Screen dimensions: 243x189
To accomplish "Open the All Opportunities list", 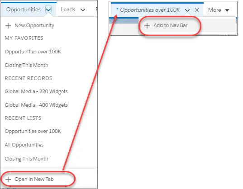I will pyautogui.click(x=24, y=145).
